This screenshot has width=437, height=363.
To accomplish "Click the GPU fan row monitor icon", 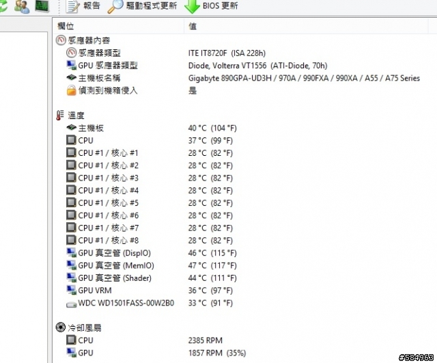I will tap(71, 352).
